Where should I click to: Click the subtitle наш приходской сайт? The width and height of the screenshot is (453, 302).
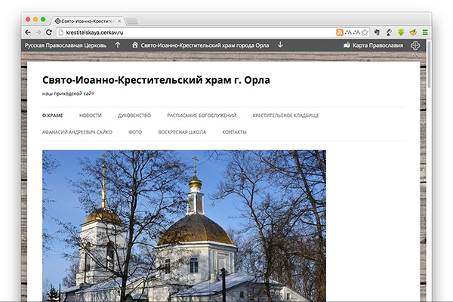[x=68, y=94]
